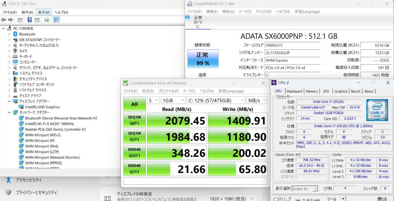The image size is (394, 201).
Task: Click the camera (カメラ) device icon
Action: point(15,51)
